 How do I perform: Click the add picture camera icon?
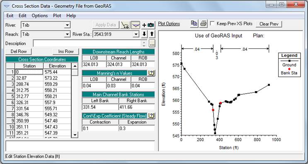(x=148, y=25)
